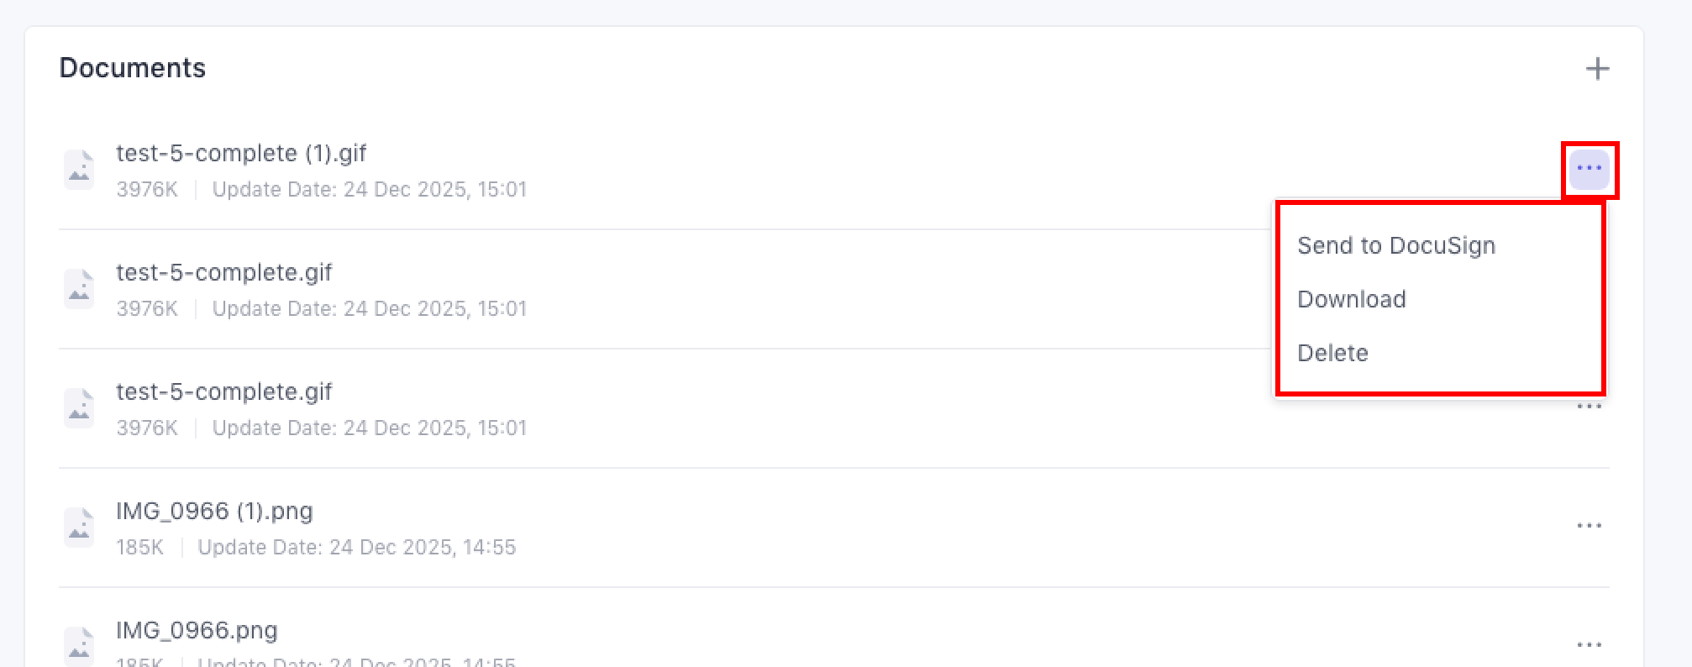This screenshot has width=1692, height=667.
Task: Add a new document with plus icon
Action: click(1597, 68)
